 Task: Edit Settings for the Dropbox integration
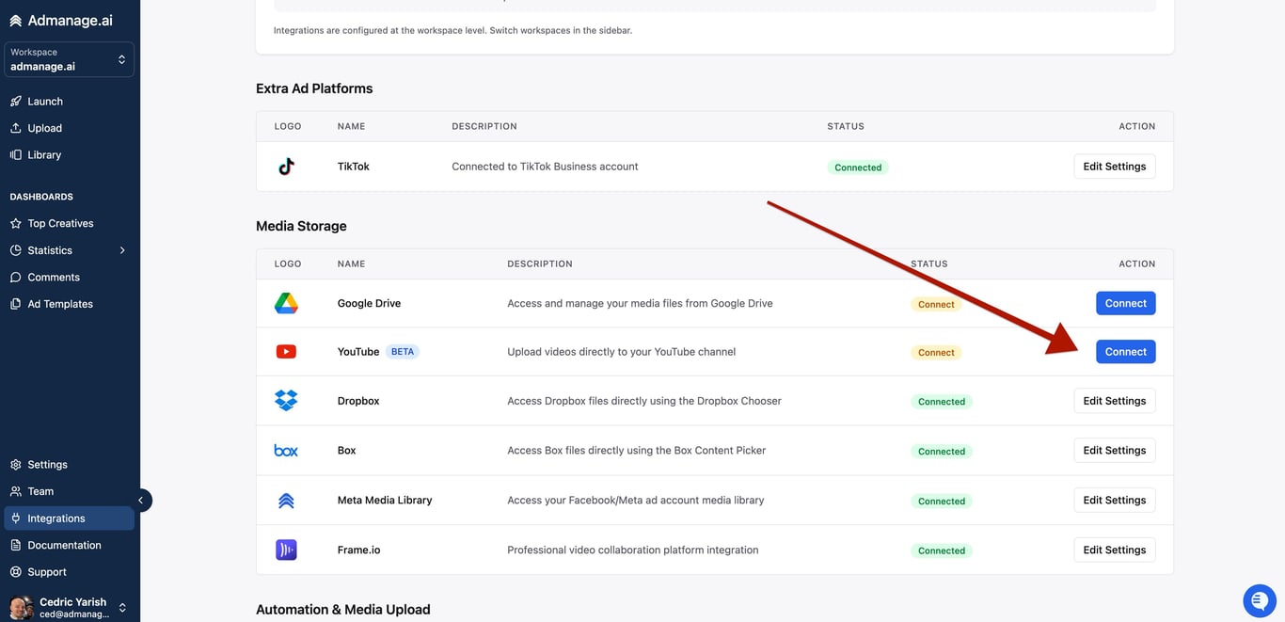[1114, 401]
